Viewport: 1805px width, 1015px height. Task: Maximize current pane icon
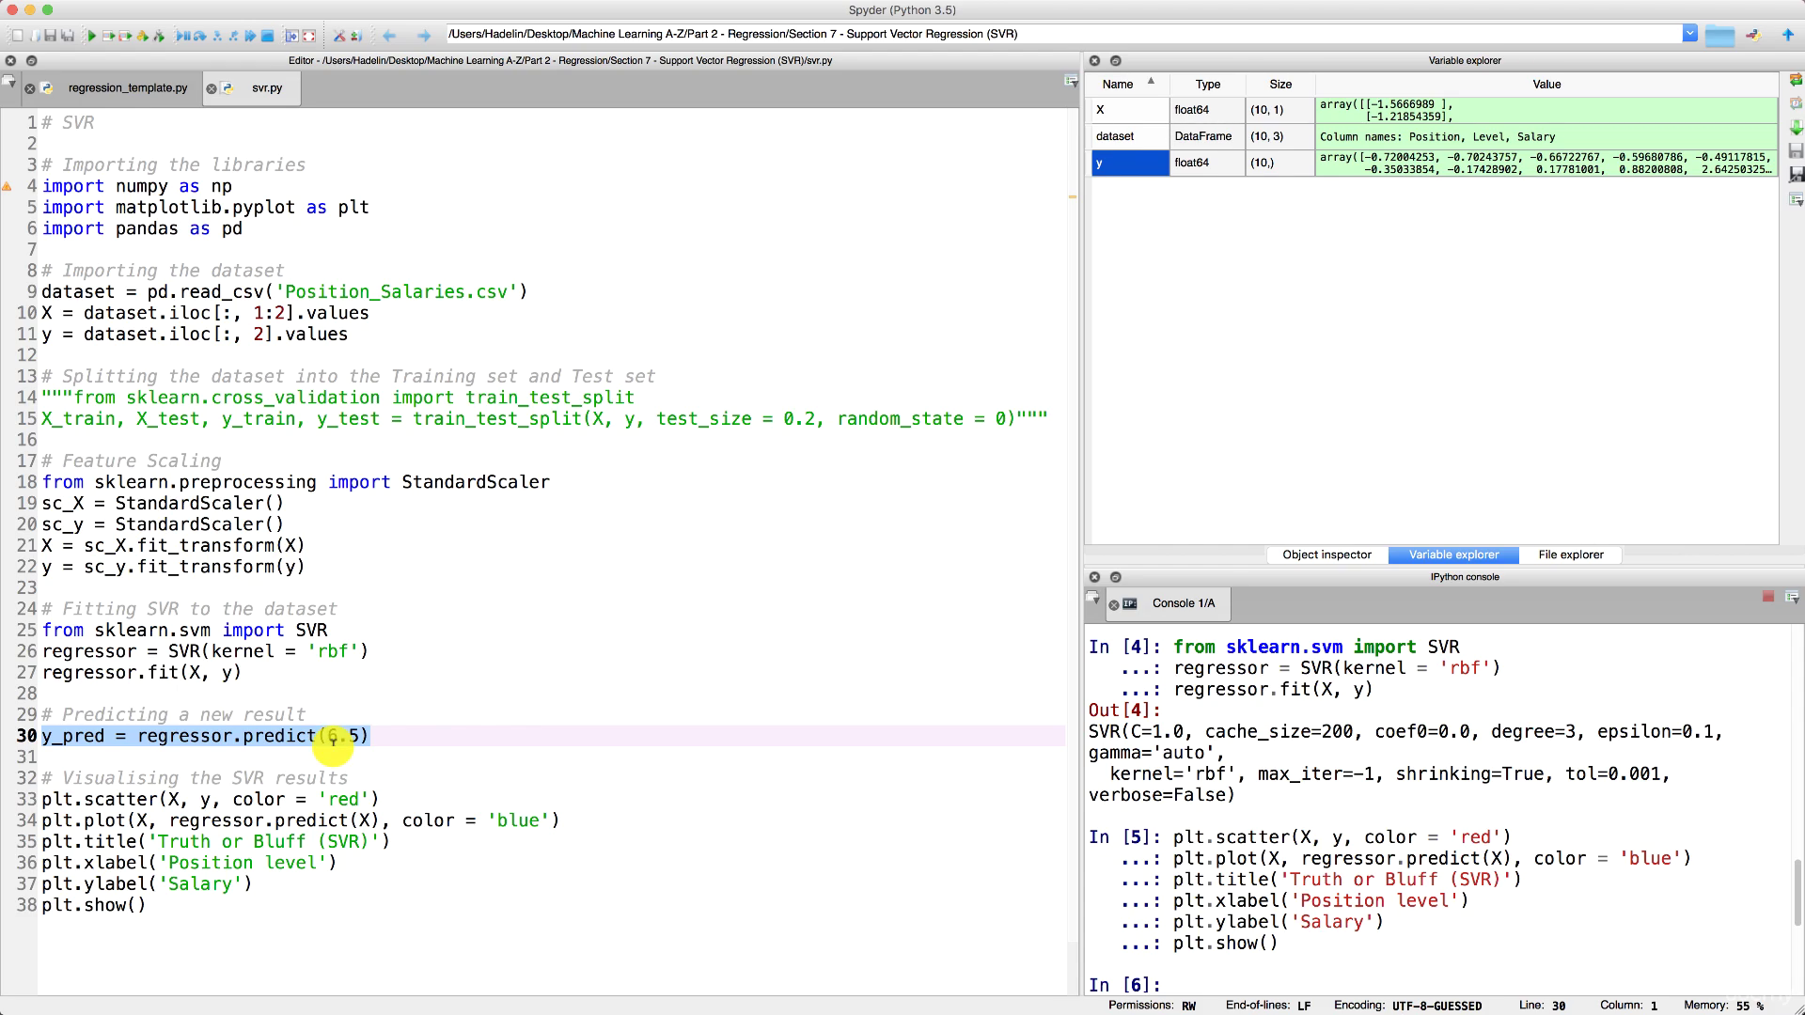pyautogui.click(x=291, y=36)
